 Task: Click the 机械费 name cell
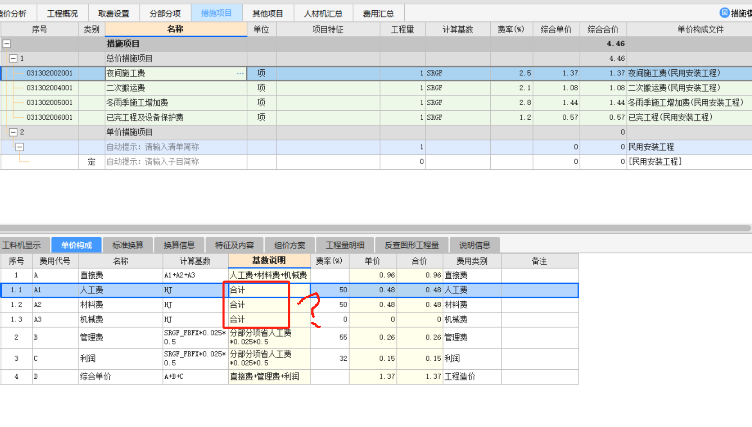pyautogui.click(x=121, y=320)
